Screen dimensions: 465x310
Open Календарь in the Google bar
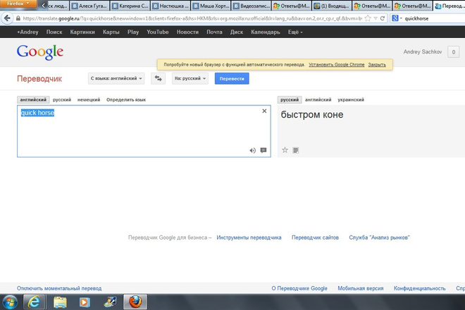[x=266, y=32]
